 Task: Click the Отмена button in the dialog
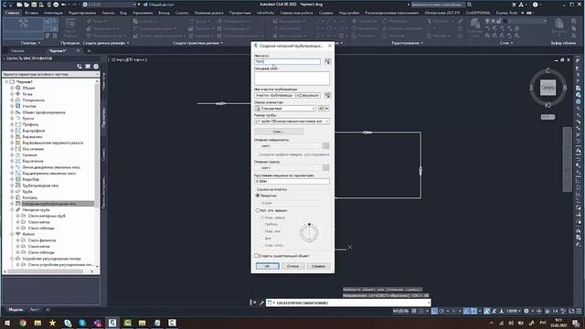(x=292, y=266)
